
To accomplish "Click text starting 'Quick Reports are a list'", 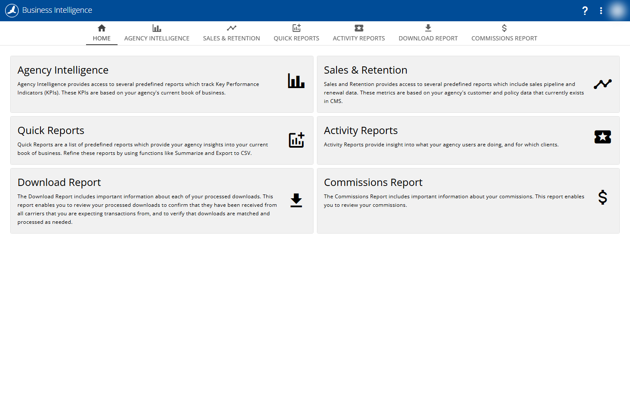I will pos(143,149).
